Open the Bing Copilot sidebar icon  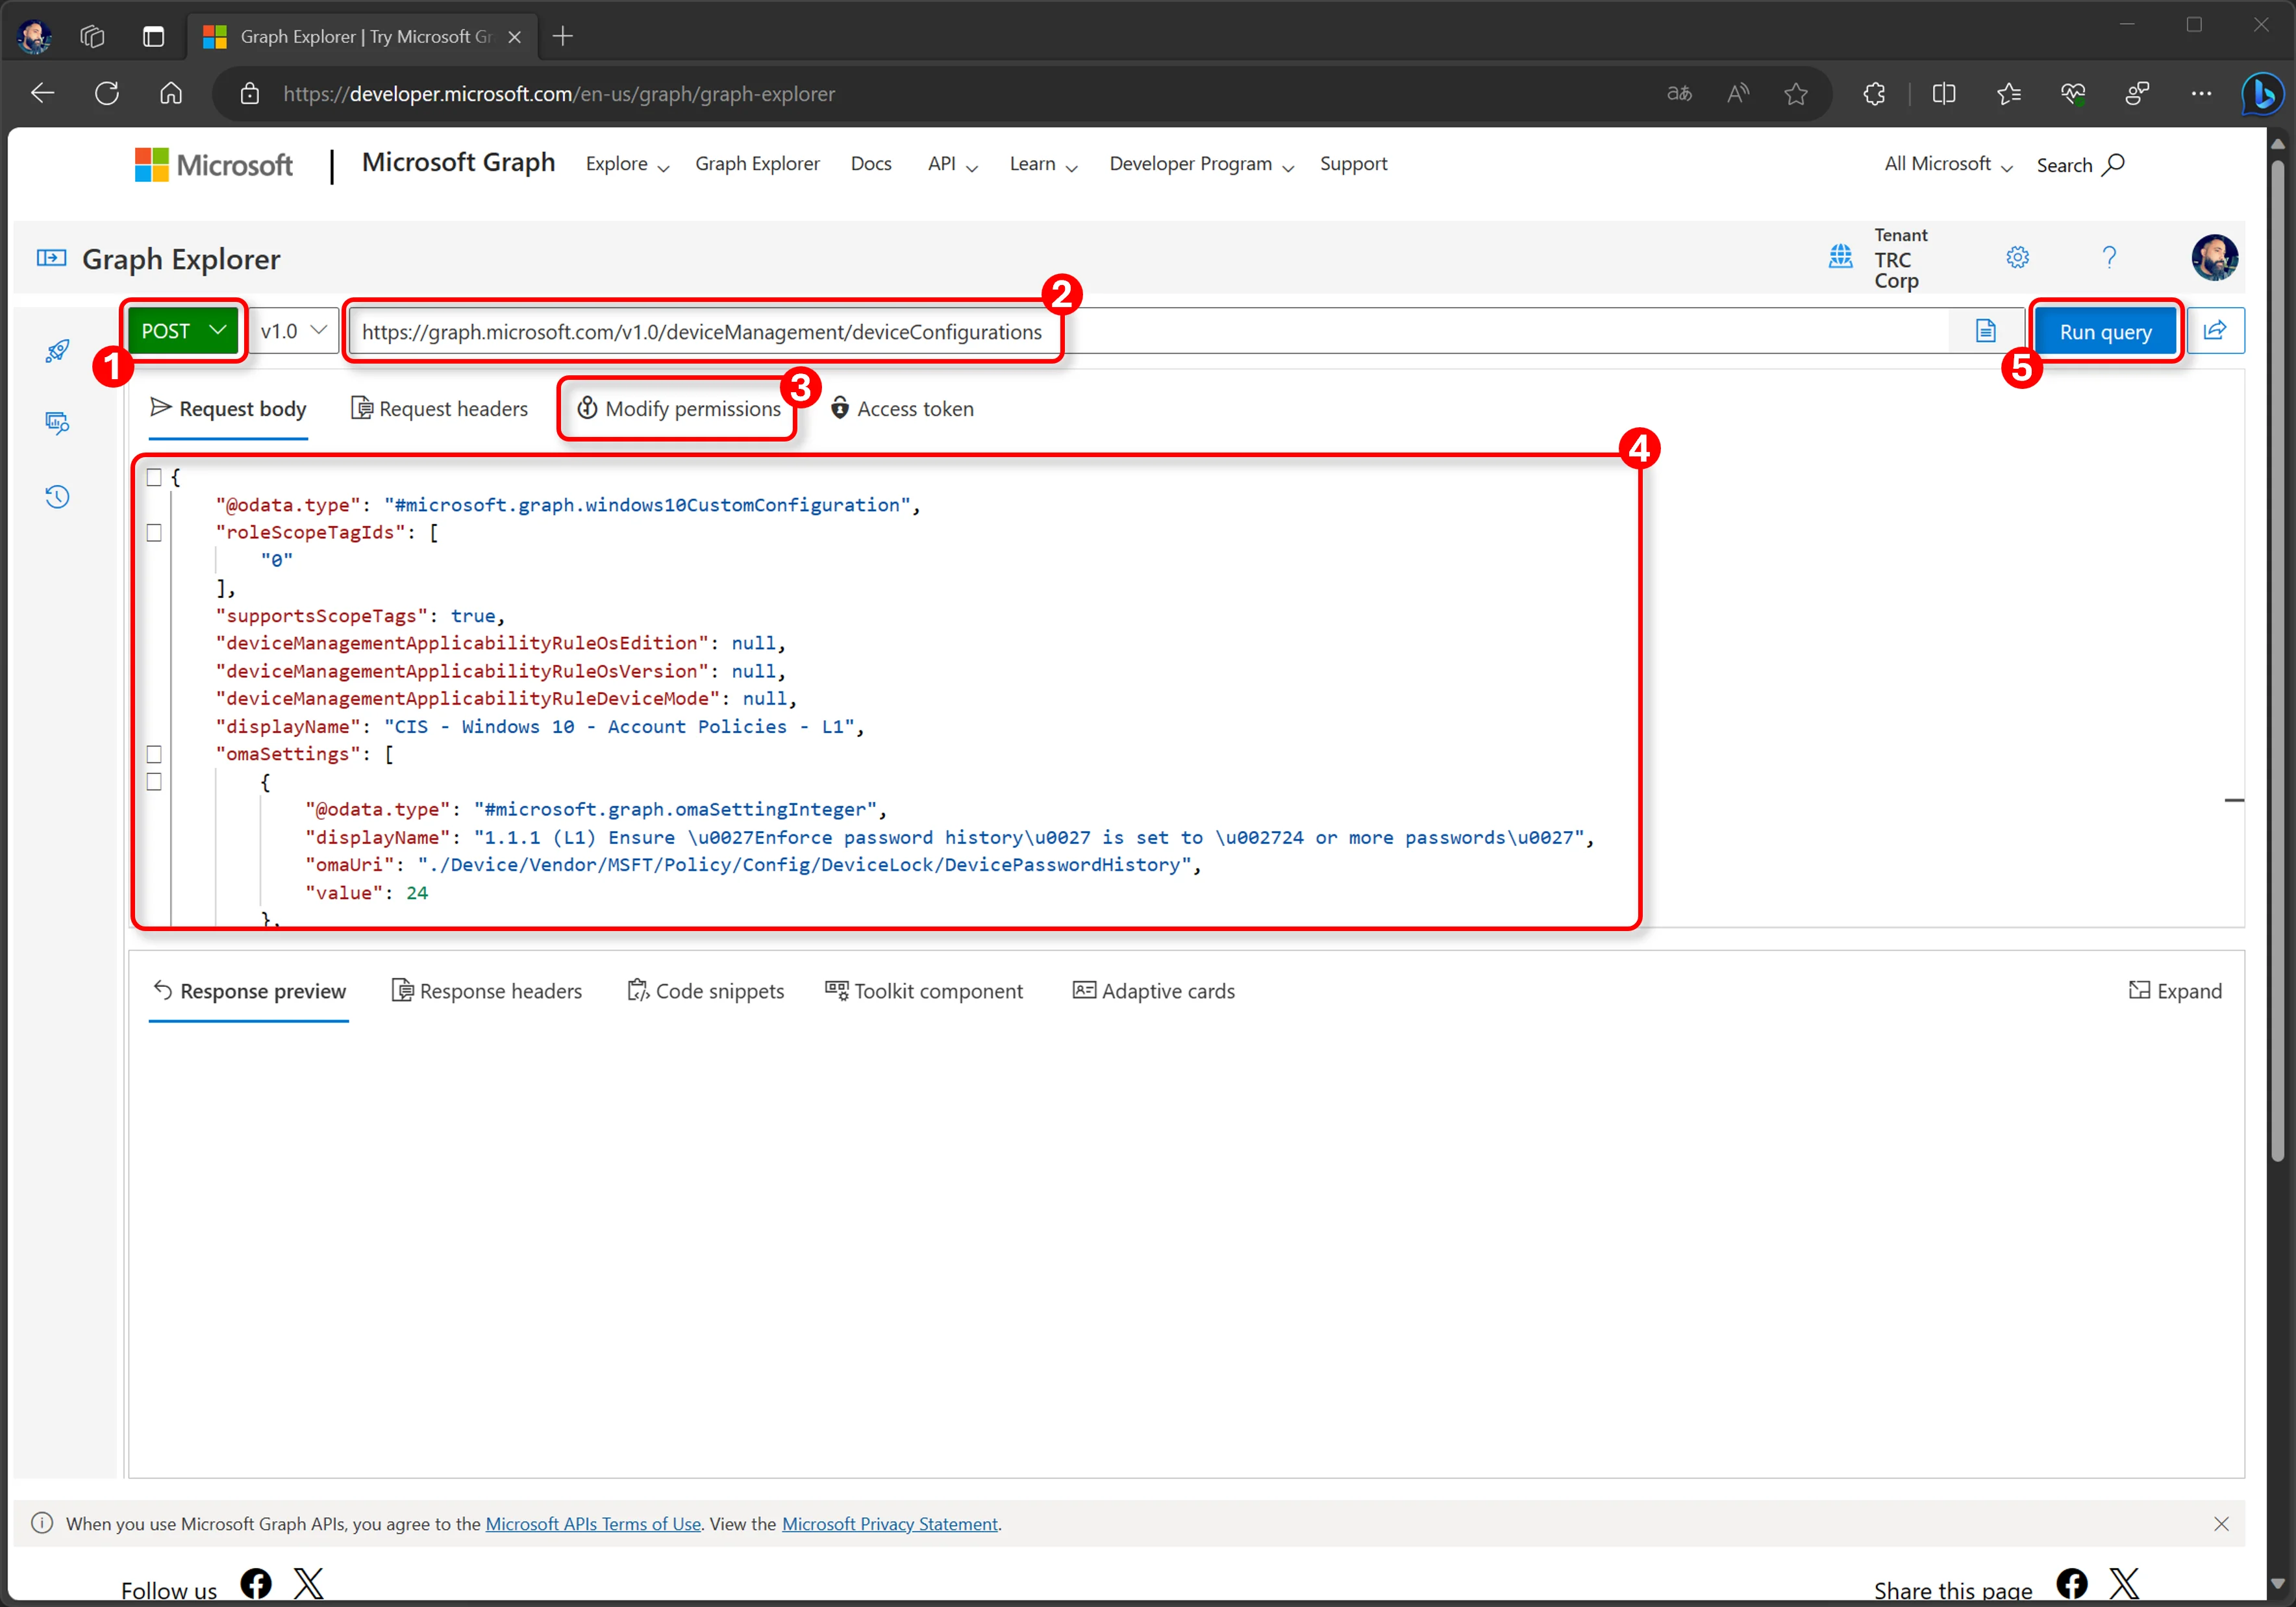point(2262,93)
